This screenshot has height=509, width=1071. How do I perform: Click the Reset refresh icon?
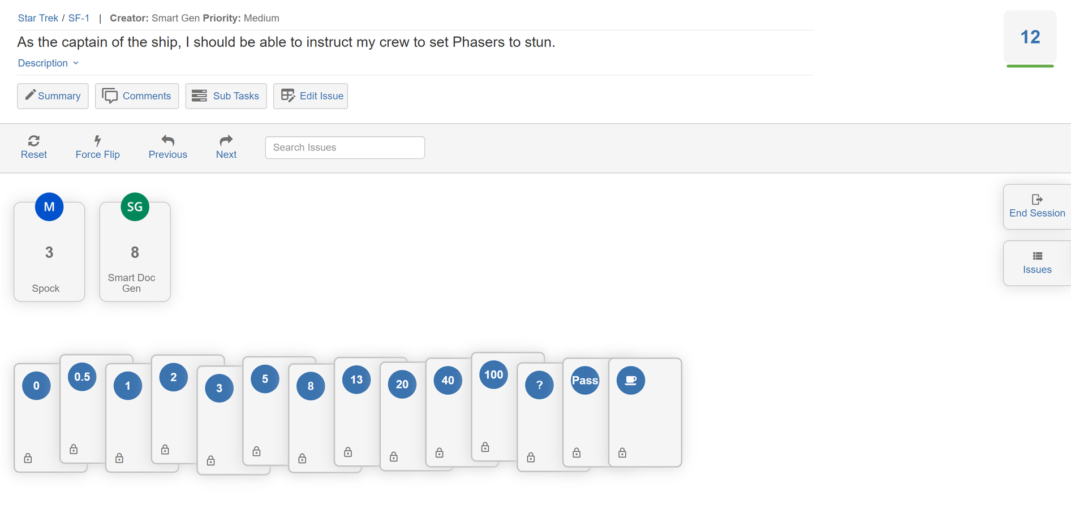click(x=34, y=140)
